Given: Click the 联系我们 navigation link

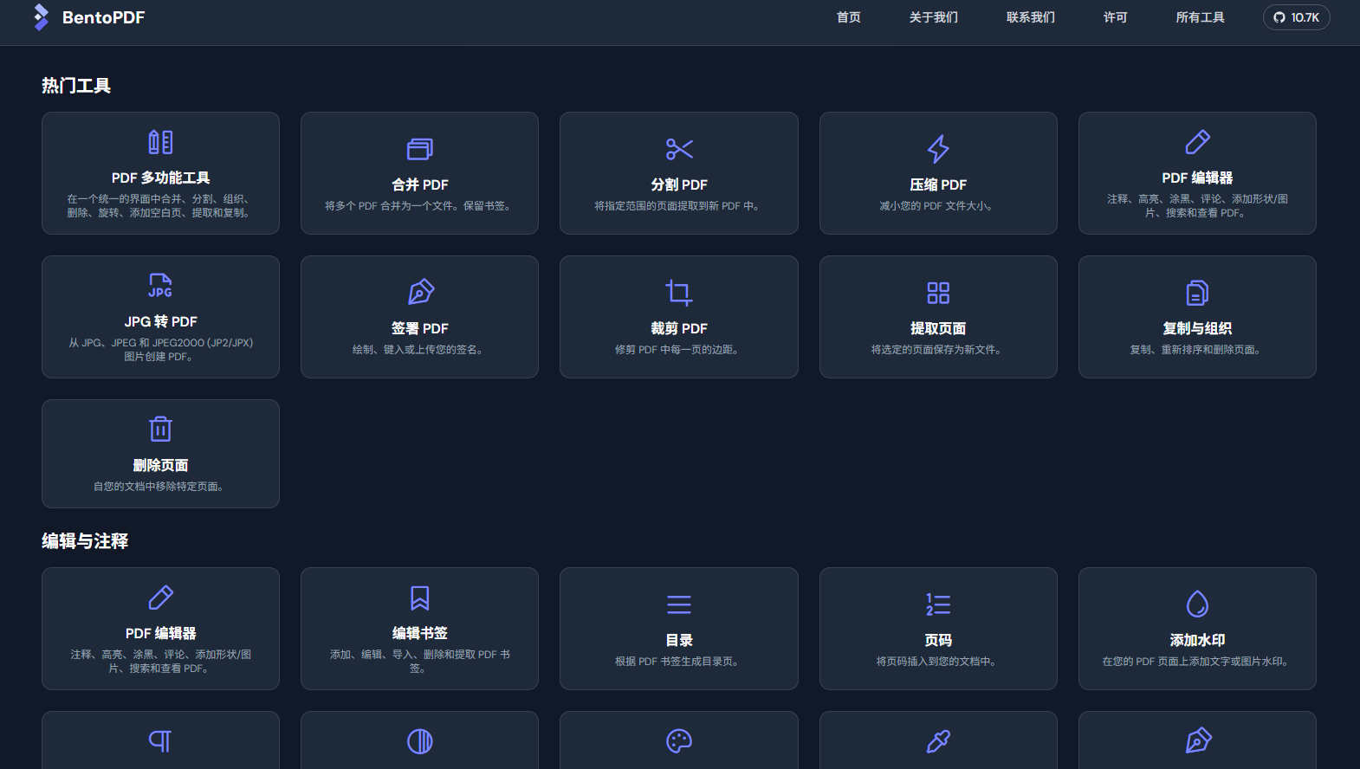Looking at the screenshot, I should coord(1030,17).
